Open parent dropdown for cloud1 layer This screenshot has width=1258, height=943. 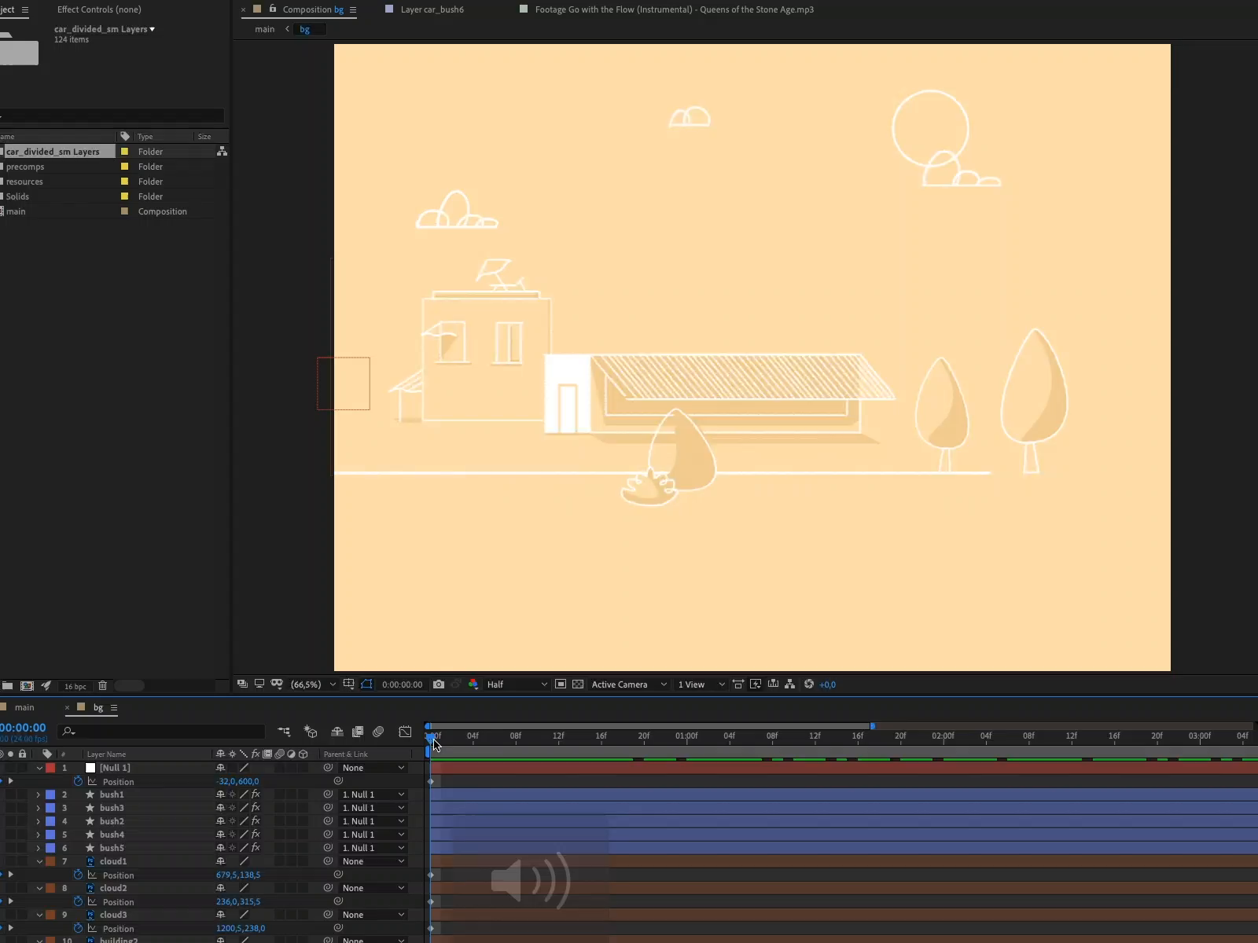coord(373,861)
